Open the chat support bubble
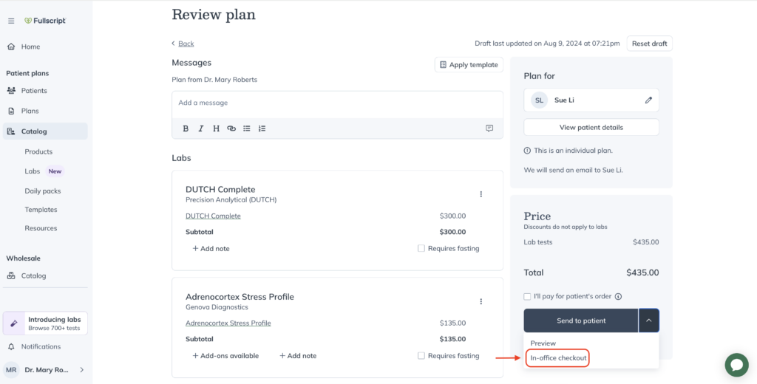757x384 pixels. [736, 365]
